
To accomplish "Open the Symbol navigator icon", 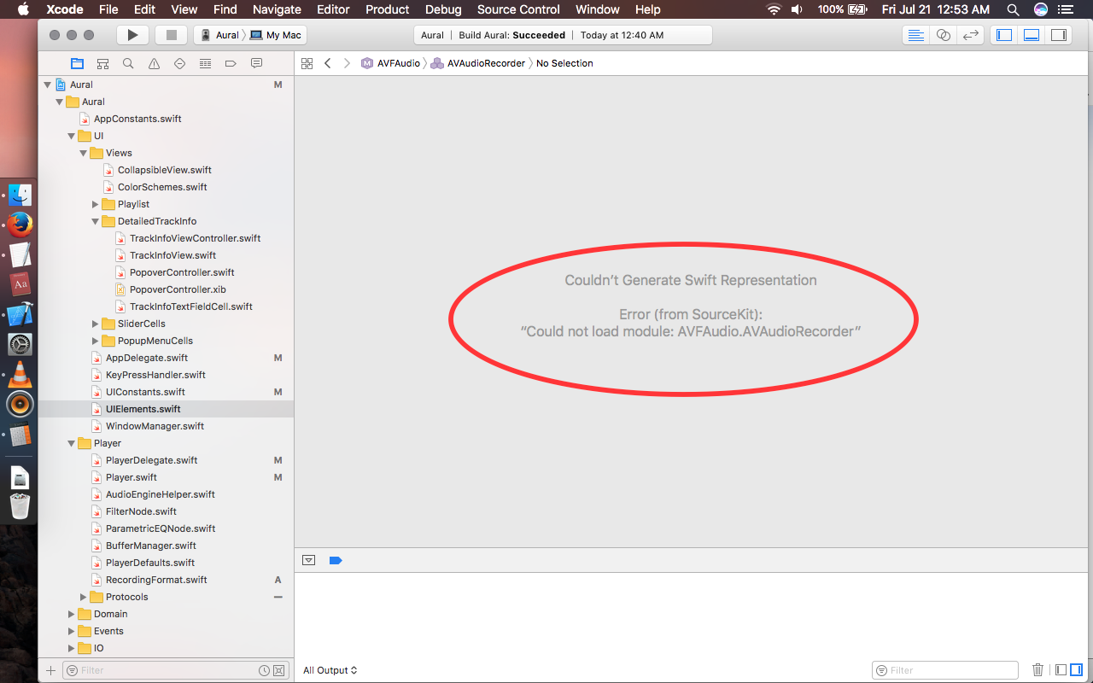I will click(102, 63).
